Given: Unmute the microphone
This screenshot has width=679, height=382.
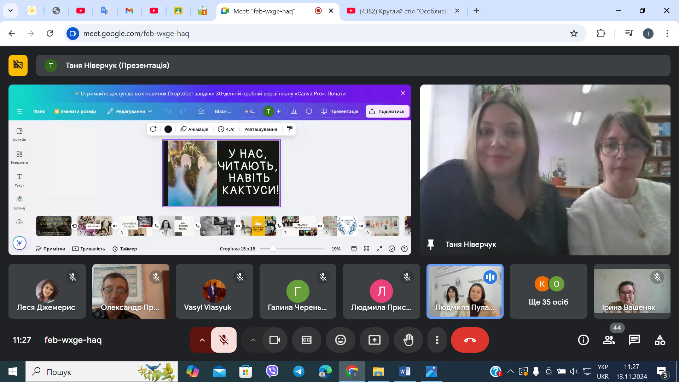Looking at the screenshot, I should pos(224,340).
